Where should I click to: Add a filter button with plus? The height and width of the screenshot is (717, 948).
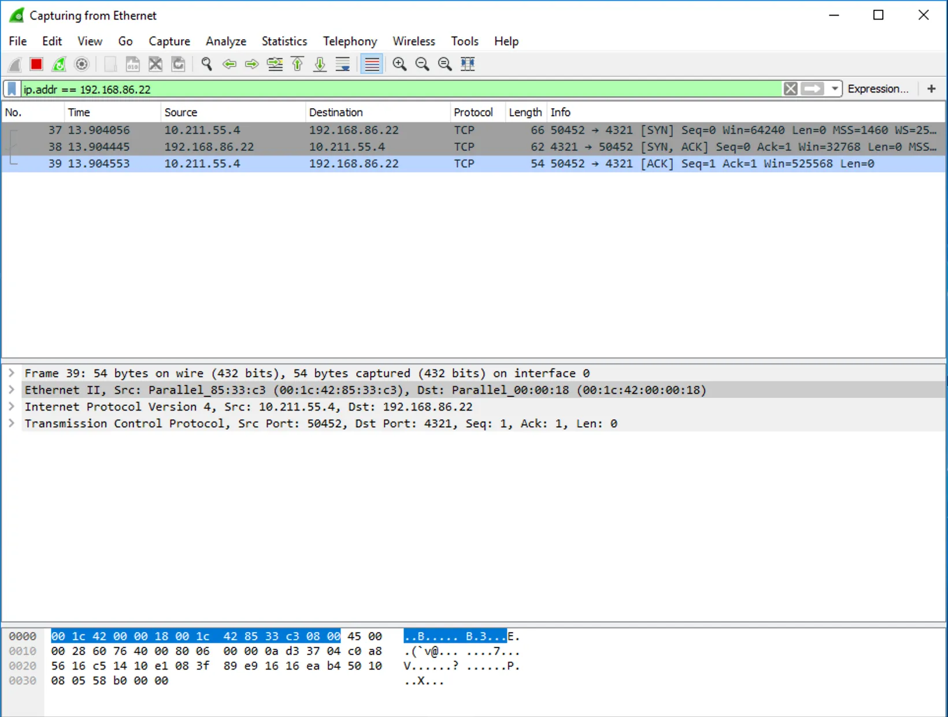point(931,89)
